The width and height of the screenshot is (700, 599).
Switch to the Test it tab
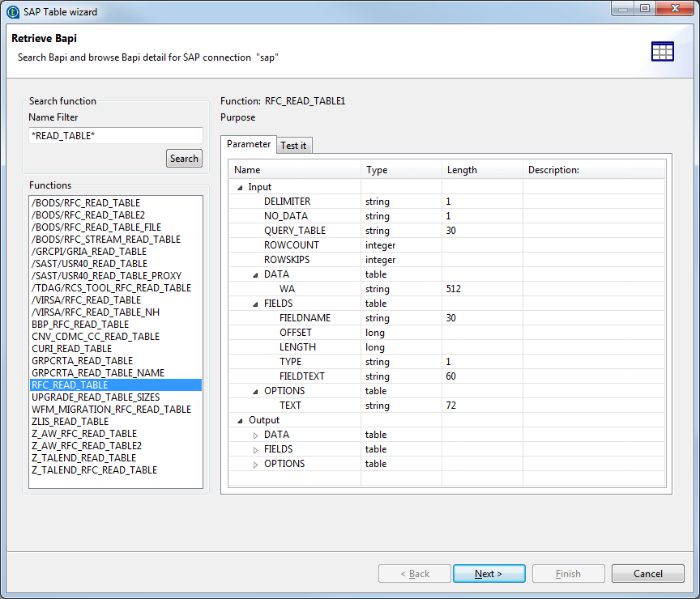pos(293,146)
